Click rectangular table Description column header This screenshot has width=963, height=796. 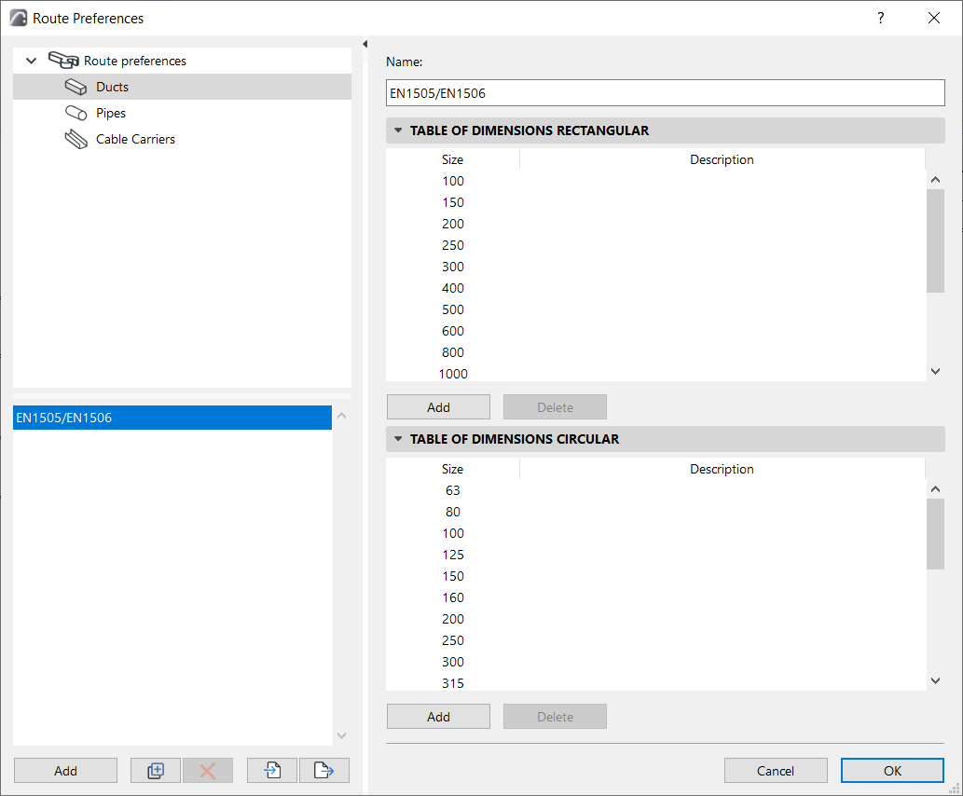[722, 159]
